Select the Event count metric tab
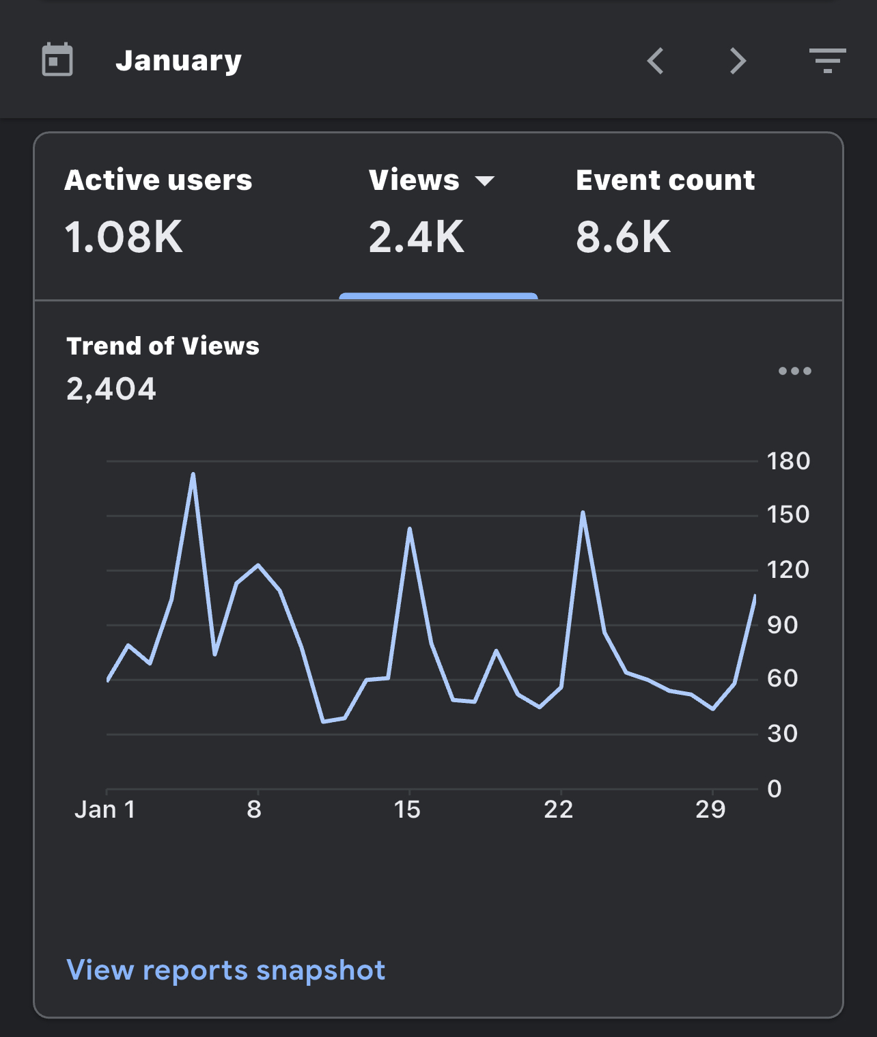This screenshot has width=877, height=1037. click(665, 212)
